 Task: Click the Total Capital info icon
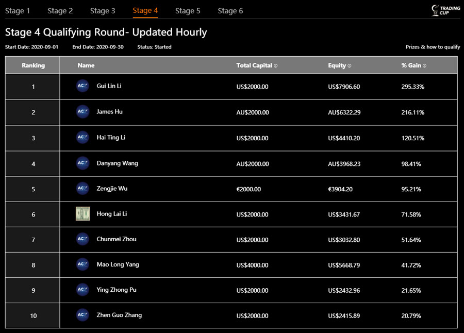[x=276, y=66]
